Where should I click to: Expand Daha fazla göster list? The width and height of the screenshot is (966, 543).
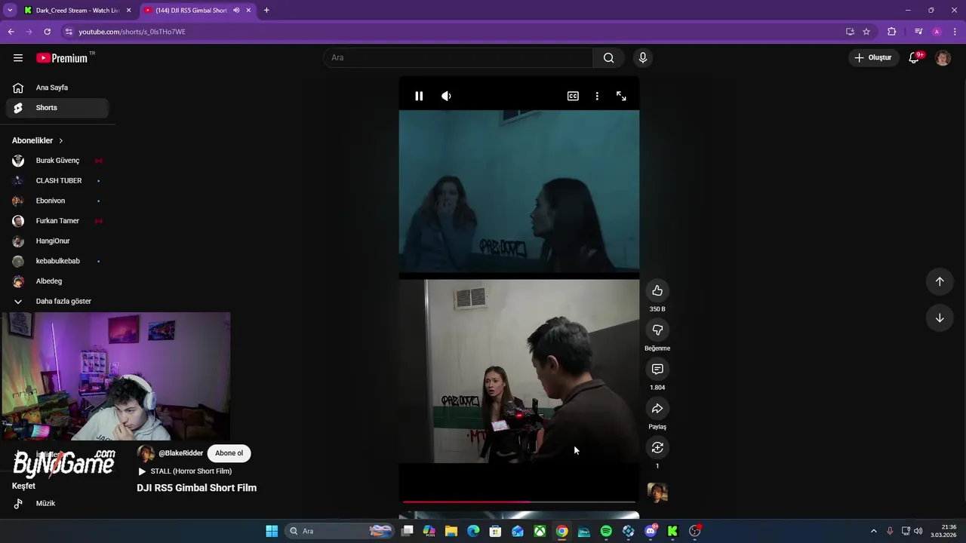(57, 302)
